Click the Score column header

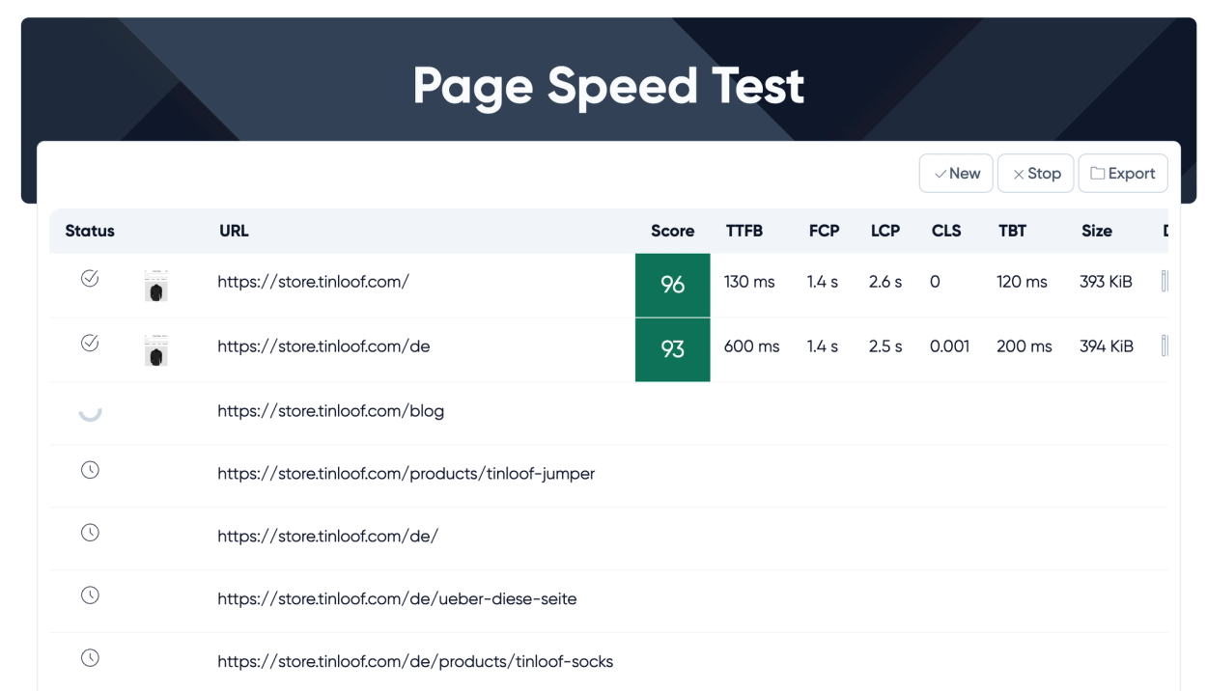[672, 231]
